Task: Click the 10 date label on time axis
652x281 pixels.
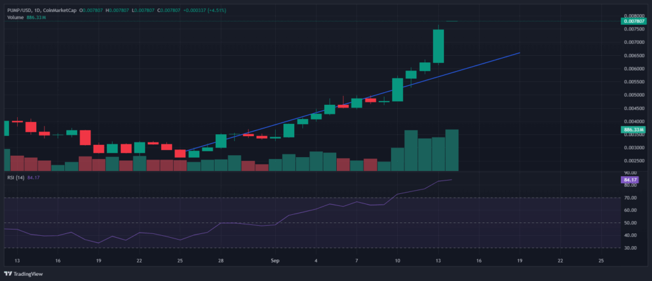Action: click(397, 261)
